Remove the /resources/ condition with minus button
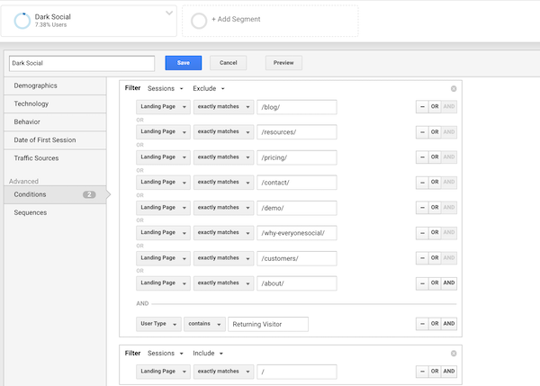Viewport: 540px width, 386px height. pos(422,132)
